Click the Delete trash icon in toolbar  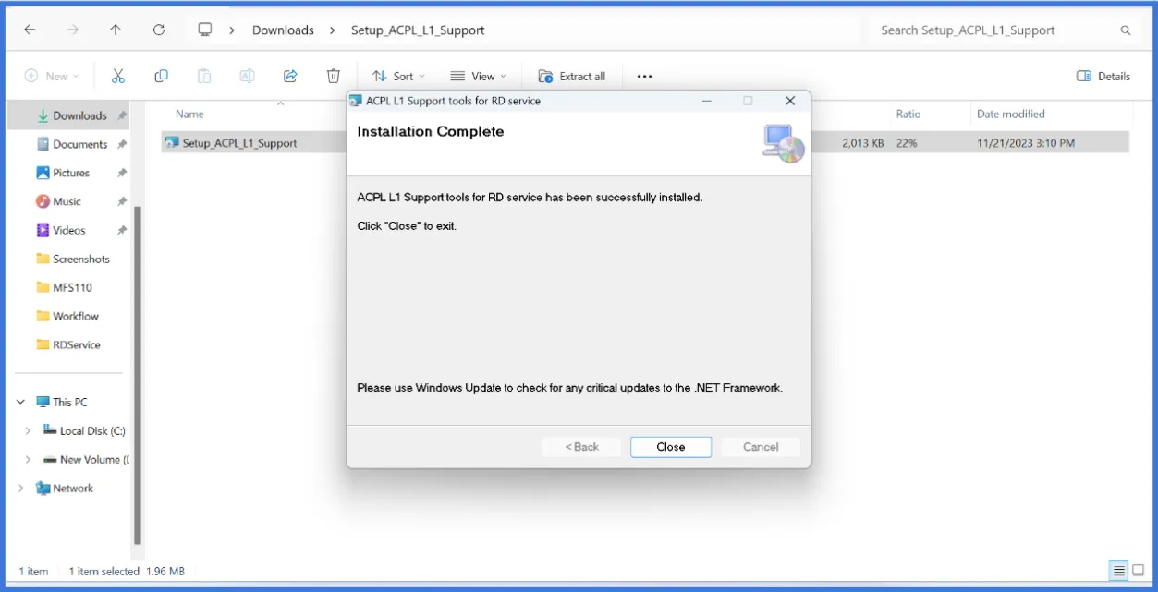[334, 76]
